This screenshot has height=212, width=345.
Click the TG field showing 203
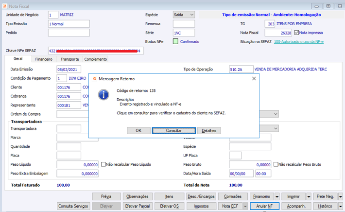coord(270,24)
